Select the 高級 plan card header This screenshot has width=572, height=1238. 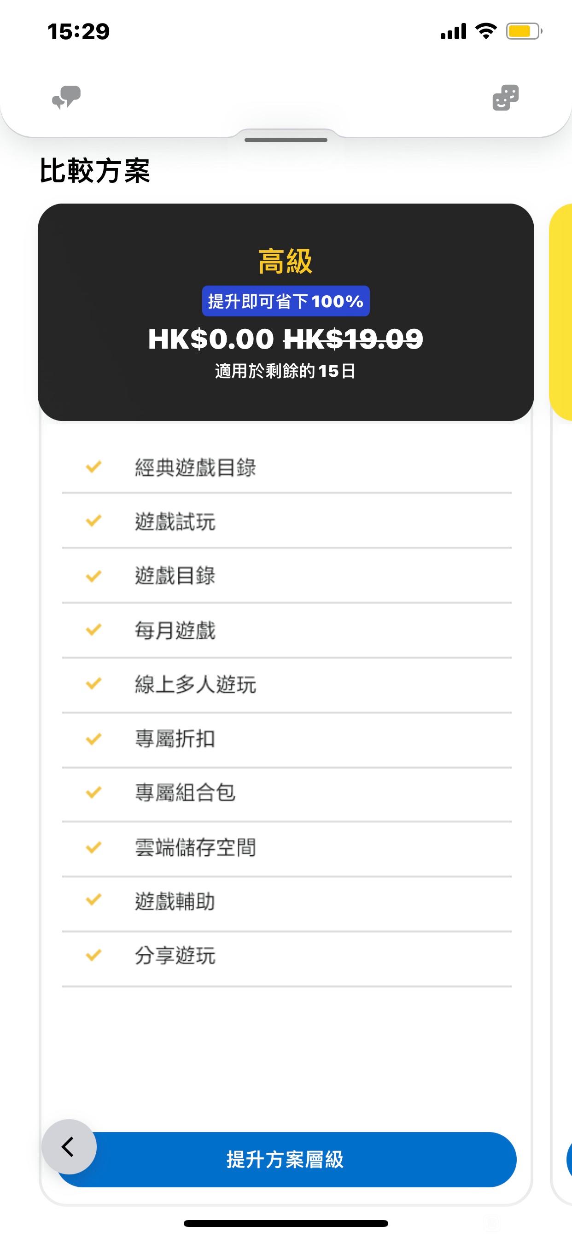click(x=286, y=312)
